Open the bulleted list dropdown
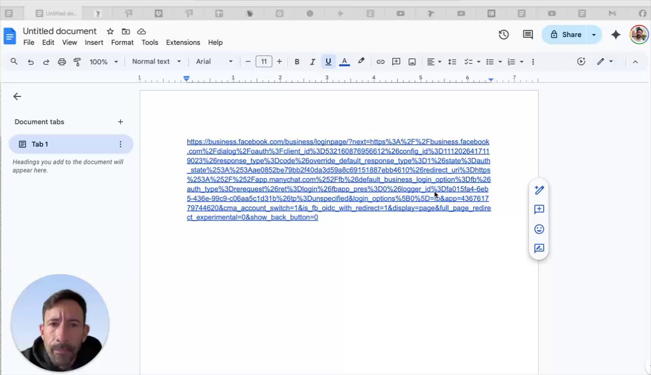 pyautogui.click(x=493, y=61)
